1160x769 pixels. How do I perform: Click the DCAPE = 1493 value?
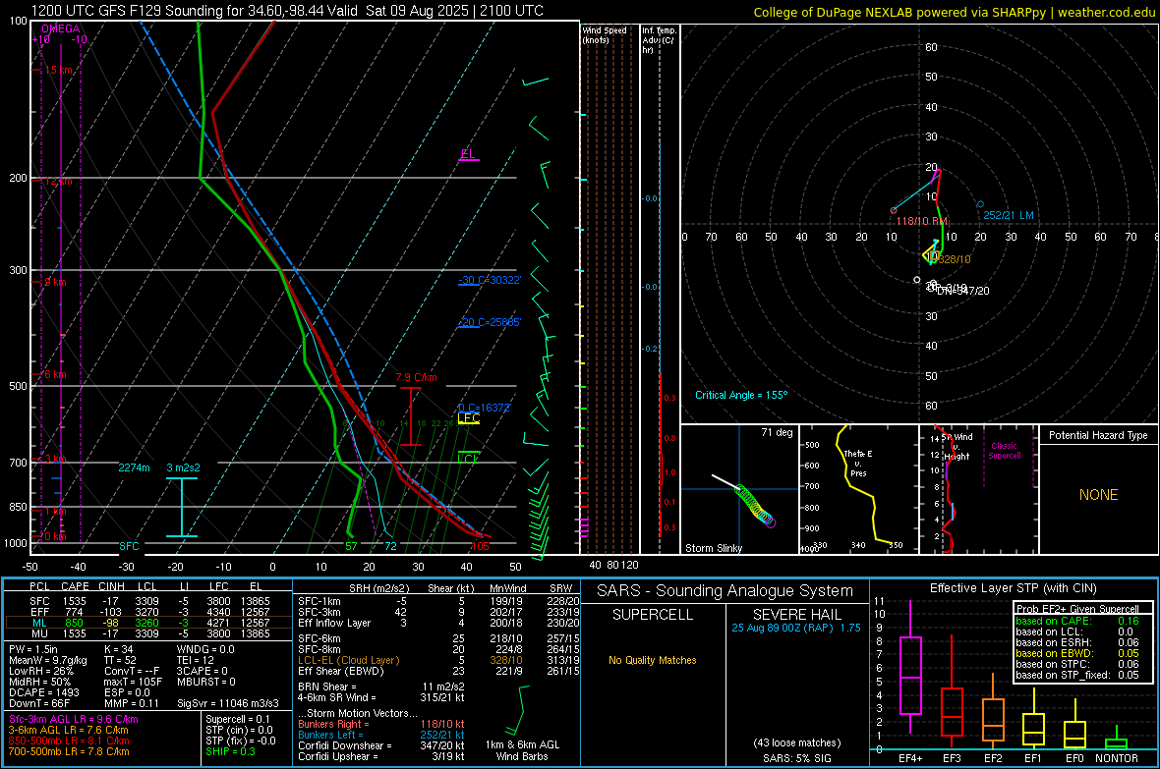tap(43, 692)
